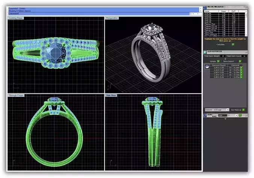254x178 pixels.
Task: Click the rendered ring in Perspective view
Action: [x=151, y=53]
